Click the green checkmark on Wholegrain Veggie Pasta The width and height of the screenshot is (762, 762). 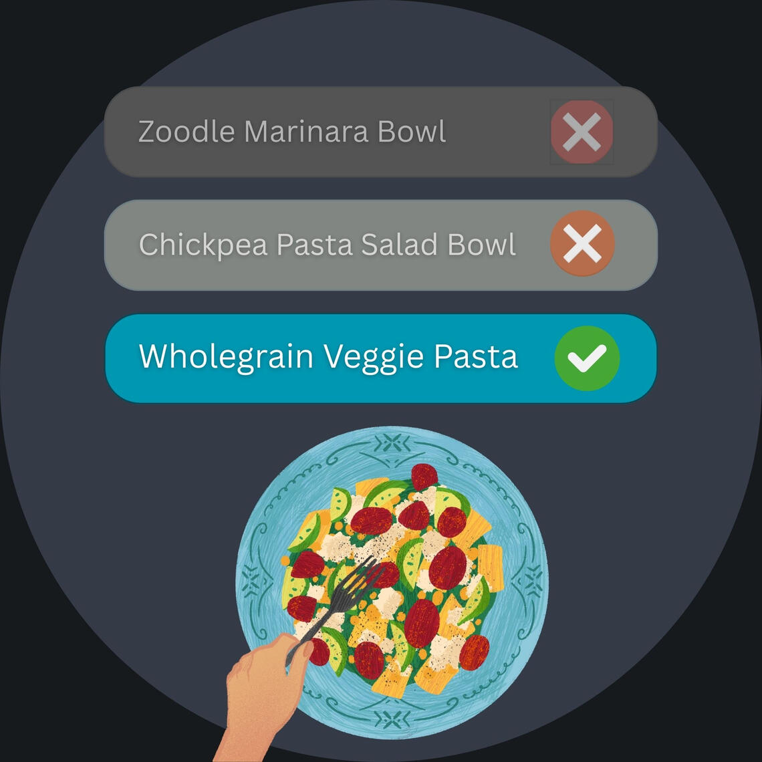[x=587, y=358]
